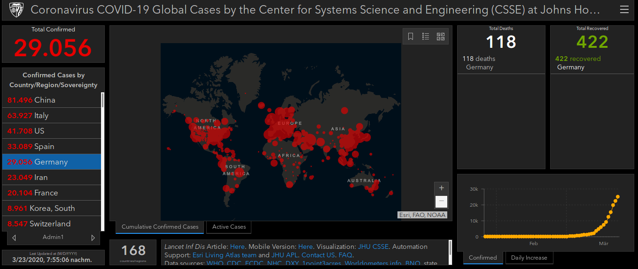Screen dimensions: 638x269
Task: Click the Contact US link
Action: coord(319,255)
